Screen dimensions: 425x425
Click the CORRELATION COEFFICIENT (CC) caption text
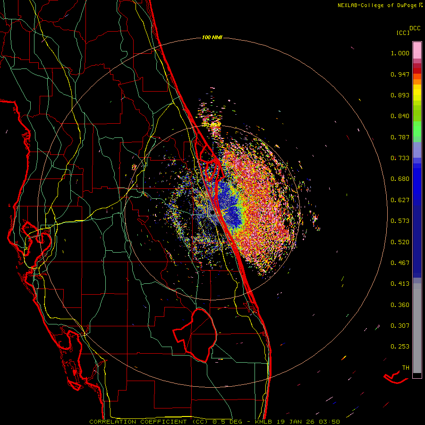point(149,422)
